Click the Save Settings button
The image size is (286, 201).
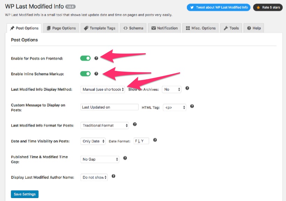point(25,194)
